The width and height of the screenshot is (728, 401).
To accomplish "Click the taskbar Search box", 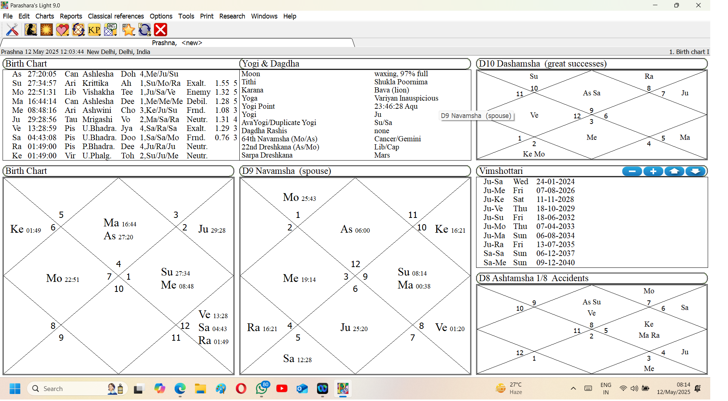I will click(x=77, y=389).
